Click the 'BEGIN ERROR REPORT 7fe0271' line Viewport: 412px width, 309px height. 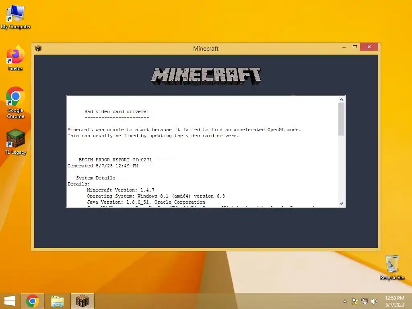pyautogui.click(x=122, y=160)
